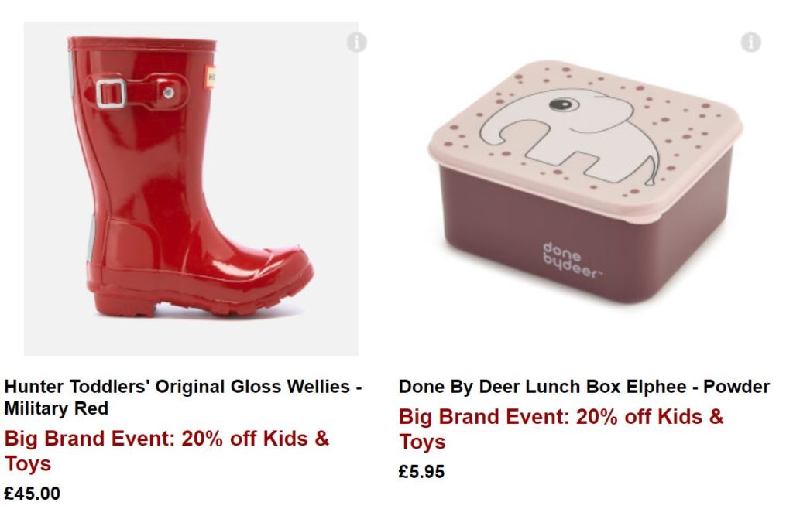Select the £45.00 price of the wellies
This screenshot has width=793, height=509.
tap(33, 493)
